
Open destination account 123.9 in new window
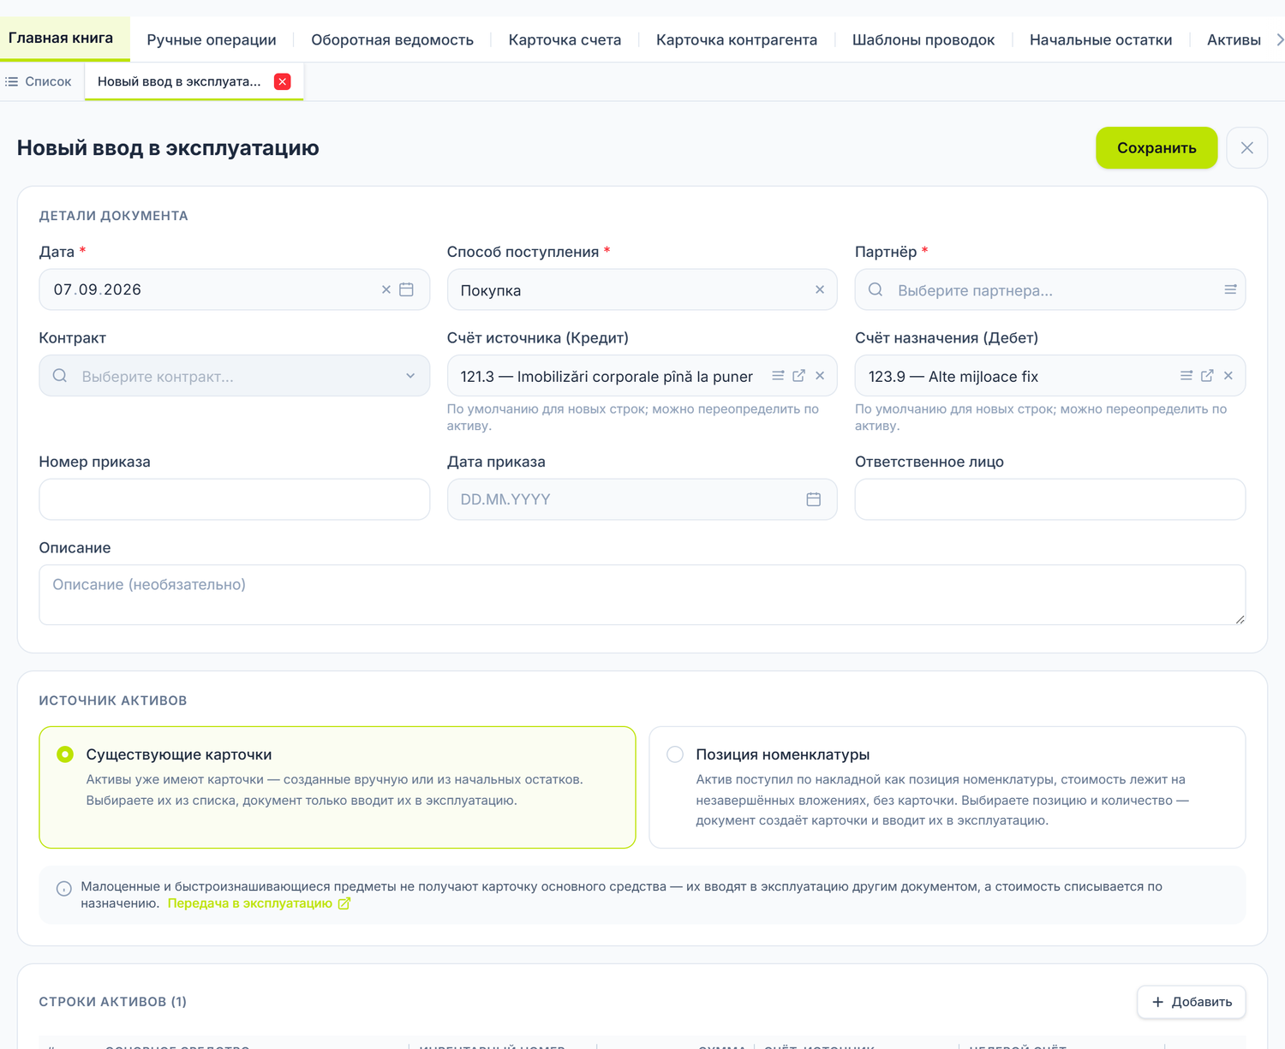1207,375
